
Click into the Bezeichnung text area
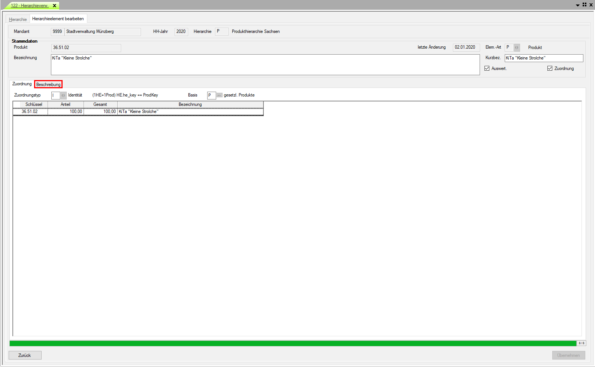pyautogui.click(x=265, y=65)
